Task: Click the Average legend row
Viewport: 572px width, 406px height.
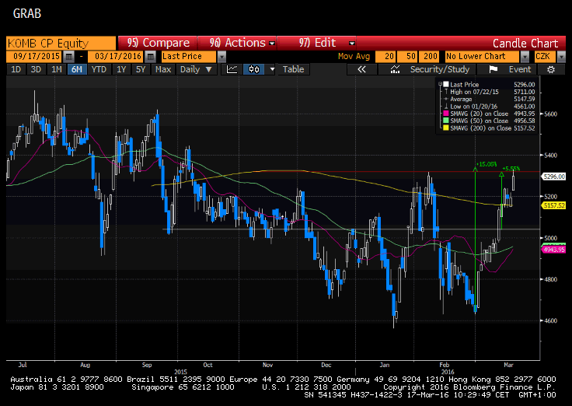Action: click(x=487, y=99)
